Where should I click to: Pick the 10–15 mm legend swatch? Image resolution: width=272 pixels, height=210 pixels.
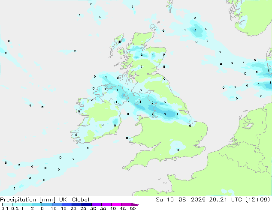[57, 204]
